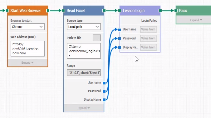The width and height of the screenshot is (211, 118).
Task: Click the Pass block green input connector
Action: [176, 11]
